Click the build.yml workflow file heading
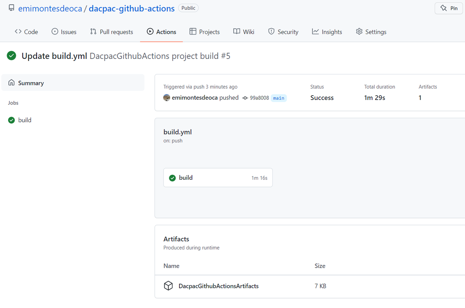Screen dimensions: 465x308 click(177, 132)
